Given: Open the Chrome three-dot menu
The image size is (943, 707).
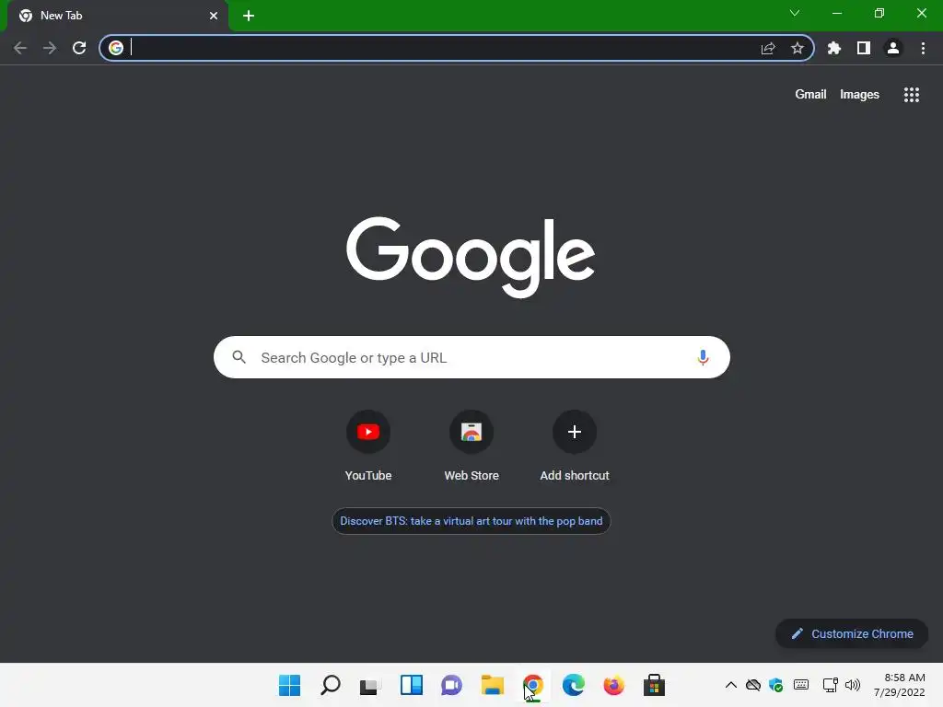Looking at the screenshot, I should [923, 48].
